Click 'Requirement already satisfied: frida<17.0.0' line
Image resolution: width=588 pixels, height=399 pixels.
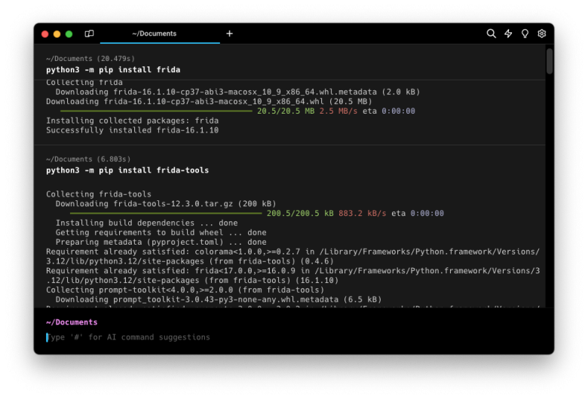click(x=292, y=276)
